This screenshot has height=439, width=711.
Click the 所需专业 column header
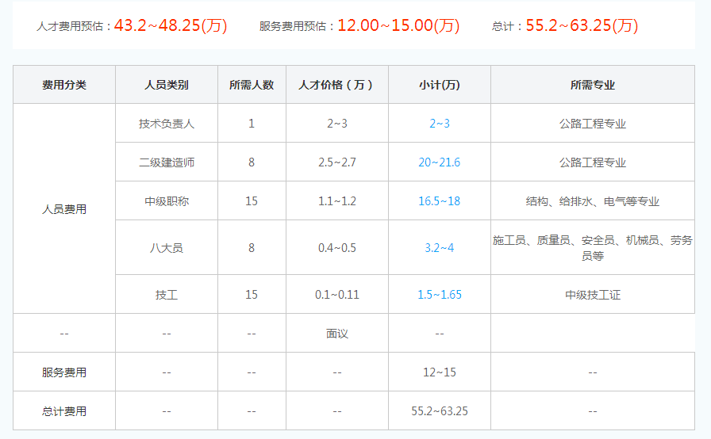593,85
